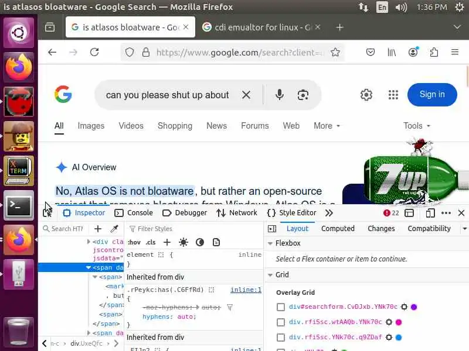Click the magenta swatch for div.rfiSsc.wtAAQb
This screenshot has height=351, width=469.
point(399,322)
